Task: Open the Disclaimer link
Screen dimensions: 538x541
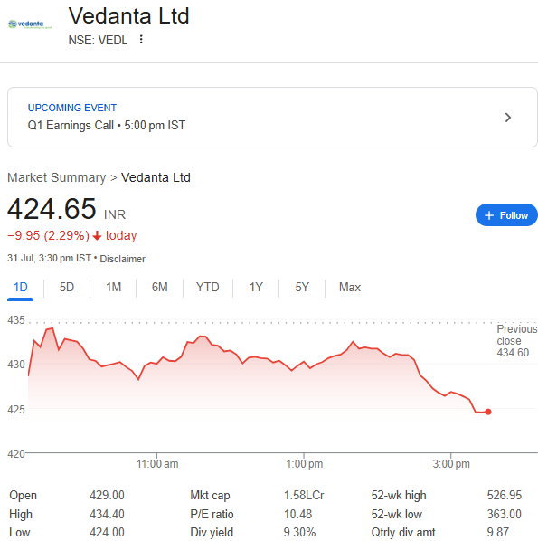Action: click(x=122, y=259)
